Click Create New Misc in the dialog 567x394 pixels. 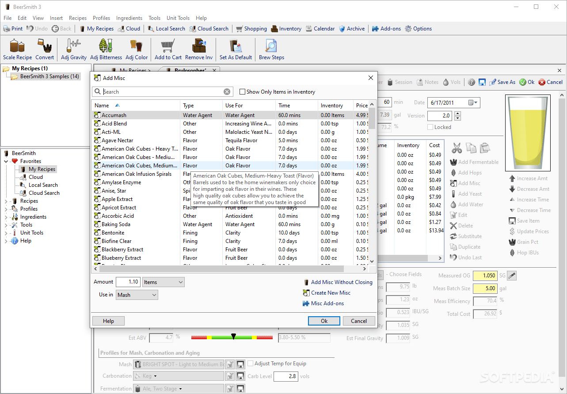tap(327, 293)
